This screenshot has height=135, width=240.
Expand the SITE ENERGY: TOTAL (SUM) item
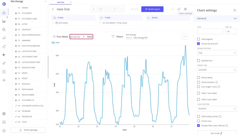pyautogui.click(x=100, y=23)
